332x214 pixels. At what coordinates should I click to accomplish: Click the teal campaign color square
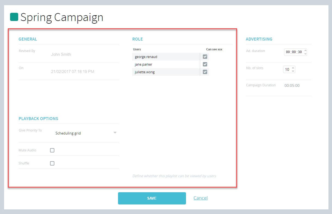(14, 17)
